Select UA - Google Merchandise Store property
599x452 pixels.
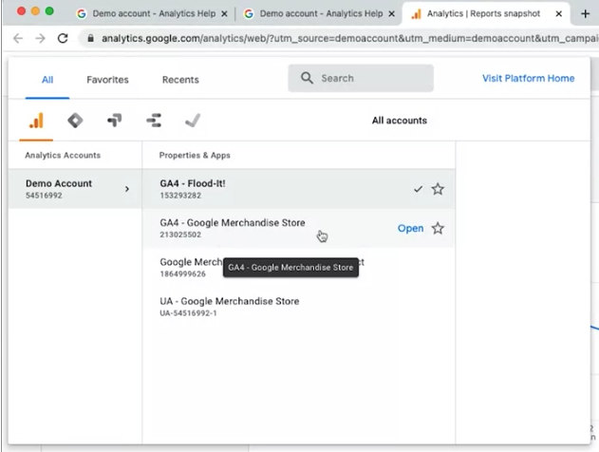298,307
